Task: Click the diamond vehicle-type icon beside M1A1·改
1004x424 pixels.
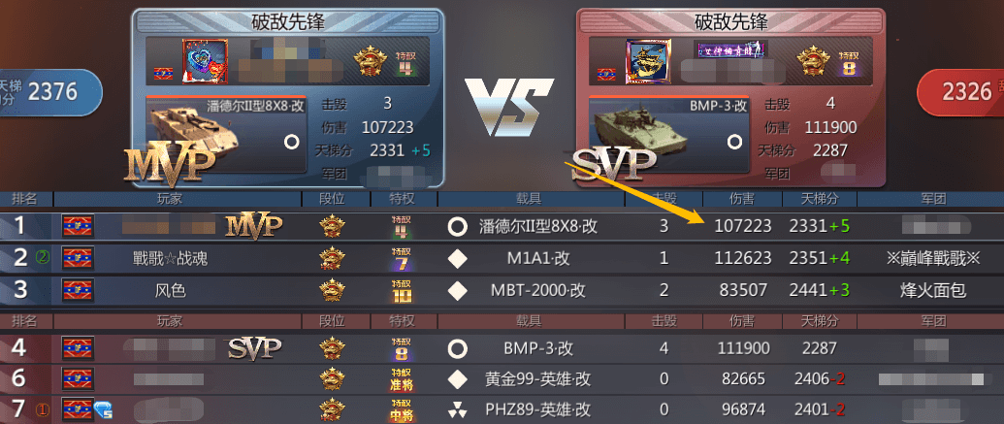Action: [x=457, y=259]
